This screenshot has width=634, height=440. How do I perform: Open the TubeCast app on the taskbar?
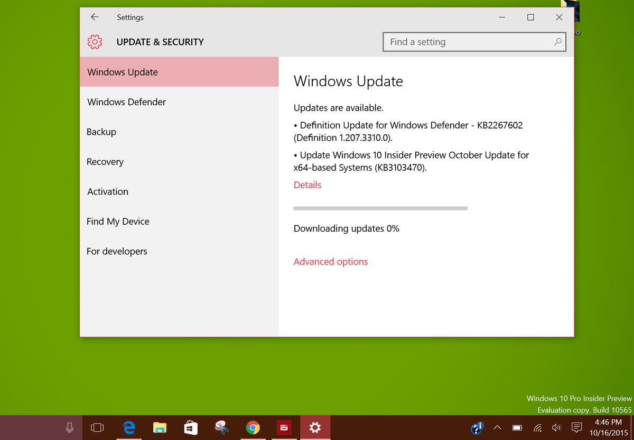tap(284, 427)
